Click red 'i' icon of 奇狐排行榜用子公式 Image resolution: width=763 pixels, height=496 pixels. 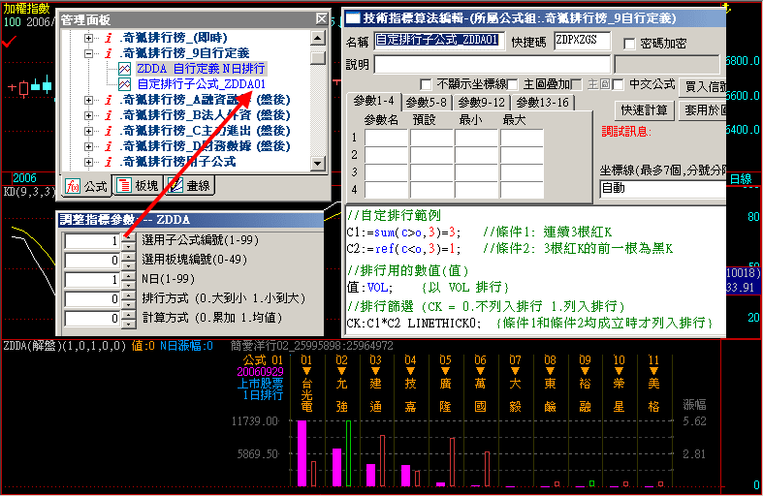107,162
